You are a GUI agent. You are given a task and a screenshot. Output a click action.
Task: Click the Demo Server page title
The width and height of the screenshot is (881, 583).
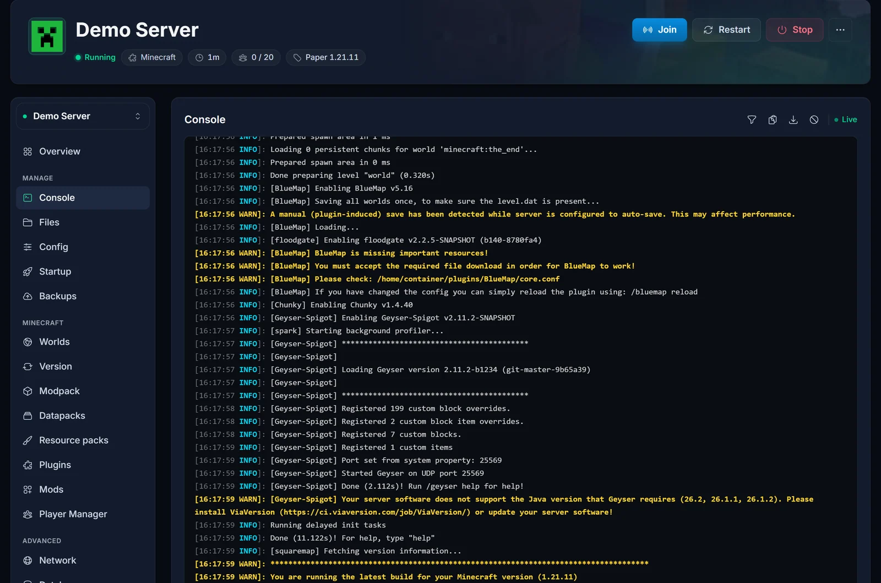(x=137, y=30)
